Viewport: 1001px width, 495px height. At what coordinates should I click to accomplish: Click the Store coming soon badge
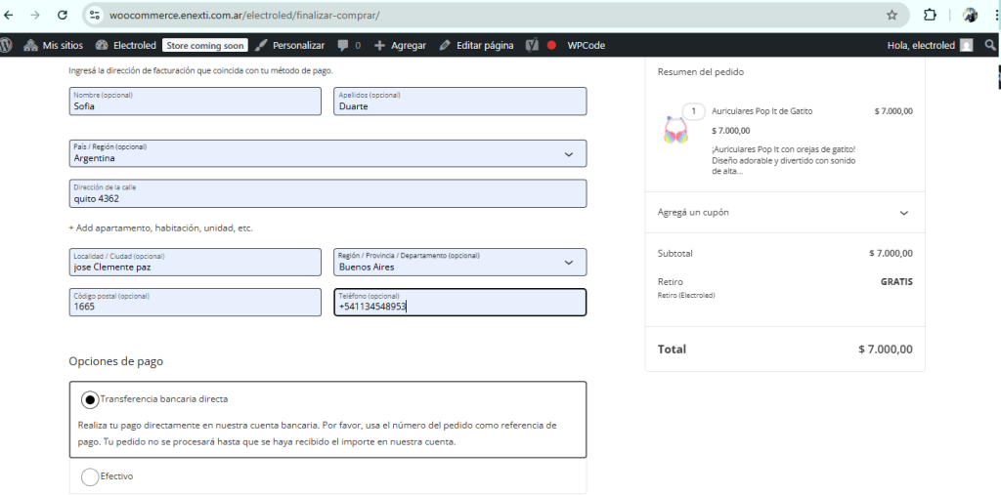[205, 45]
